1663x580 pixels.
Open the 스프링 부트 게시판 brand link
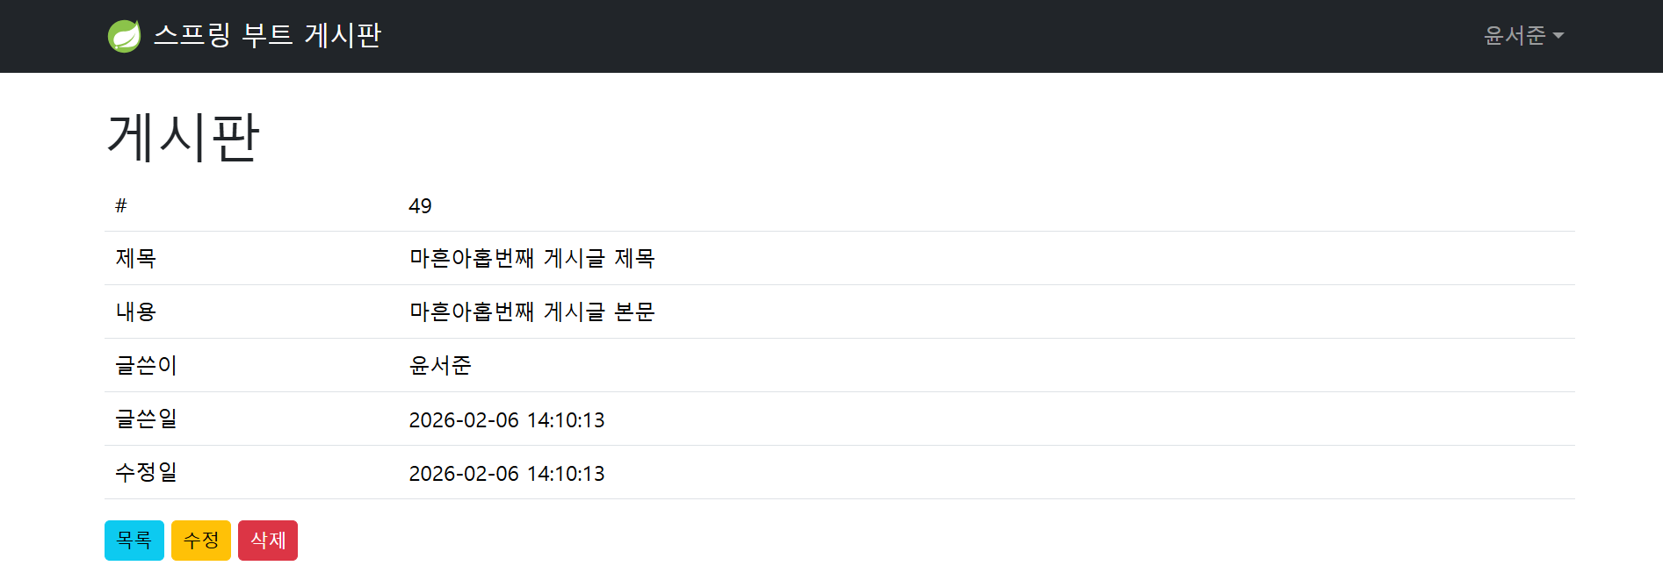pyautogui.click(x=267, y=35)
